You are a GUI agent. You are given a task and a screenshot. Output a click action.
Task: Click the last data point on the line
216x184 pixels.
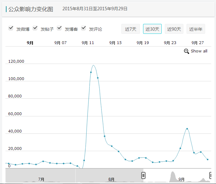pyautogui.click(x=208, y=159)
